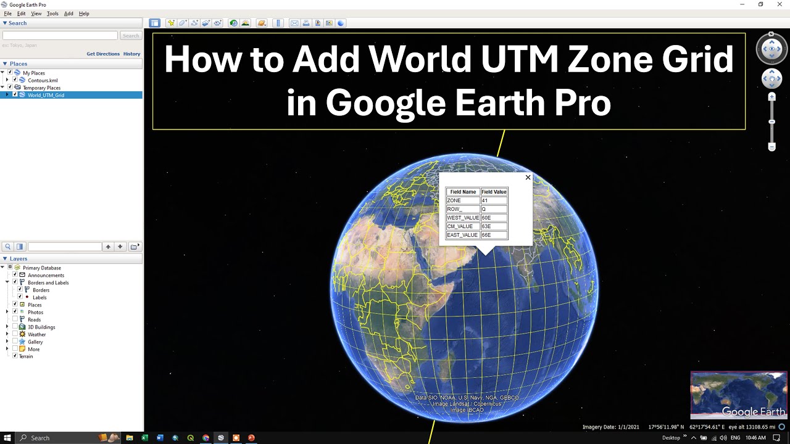Click the Record a Tour tool
Image resolution: width=790 pixels, height=444 pixels.
click(218, 23)
